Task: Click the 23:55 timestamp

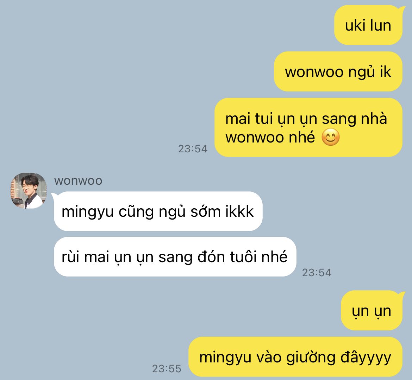Action: 167,369
